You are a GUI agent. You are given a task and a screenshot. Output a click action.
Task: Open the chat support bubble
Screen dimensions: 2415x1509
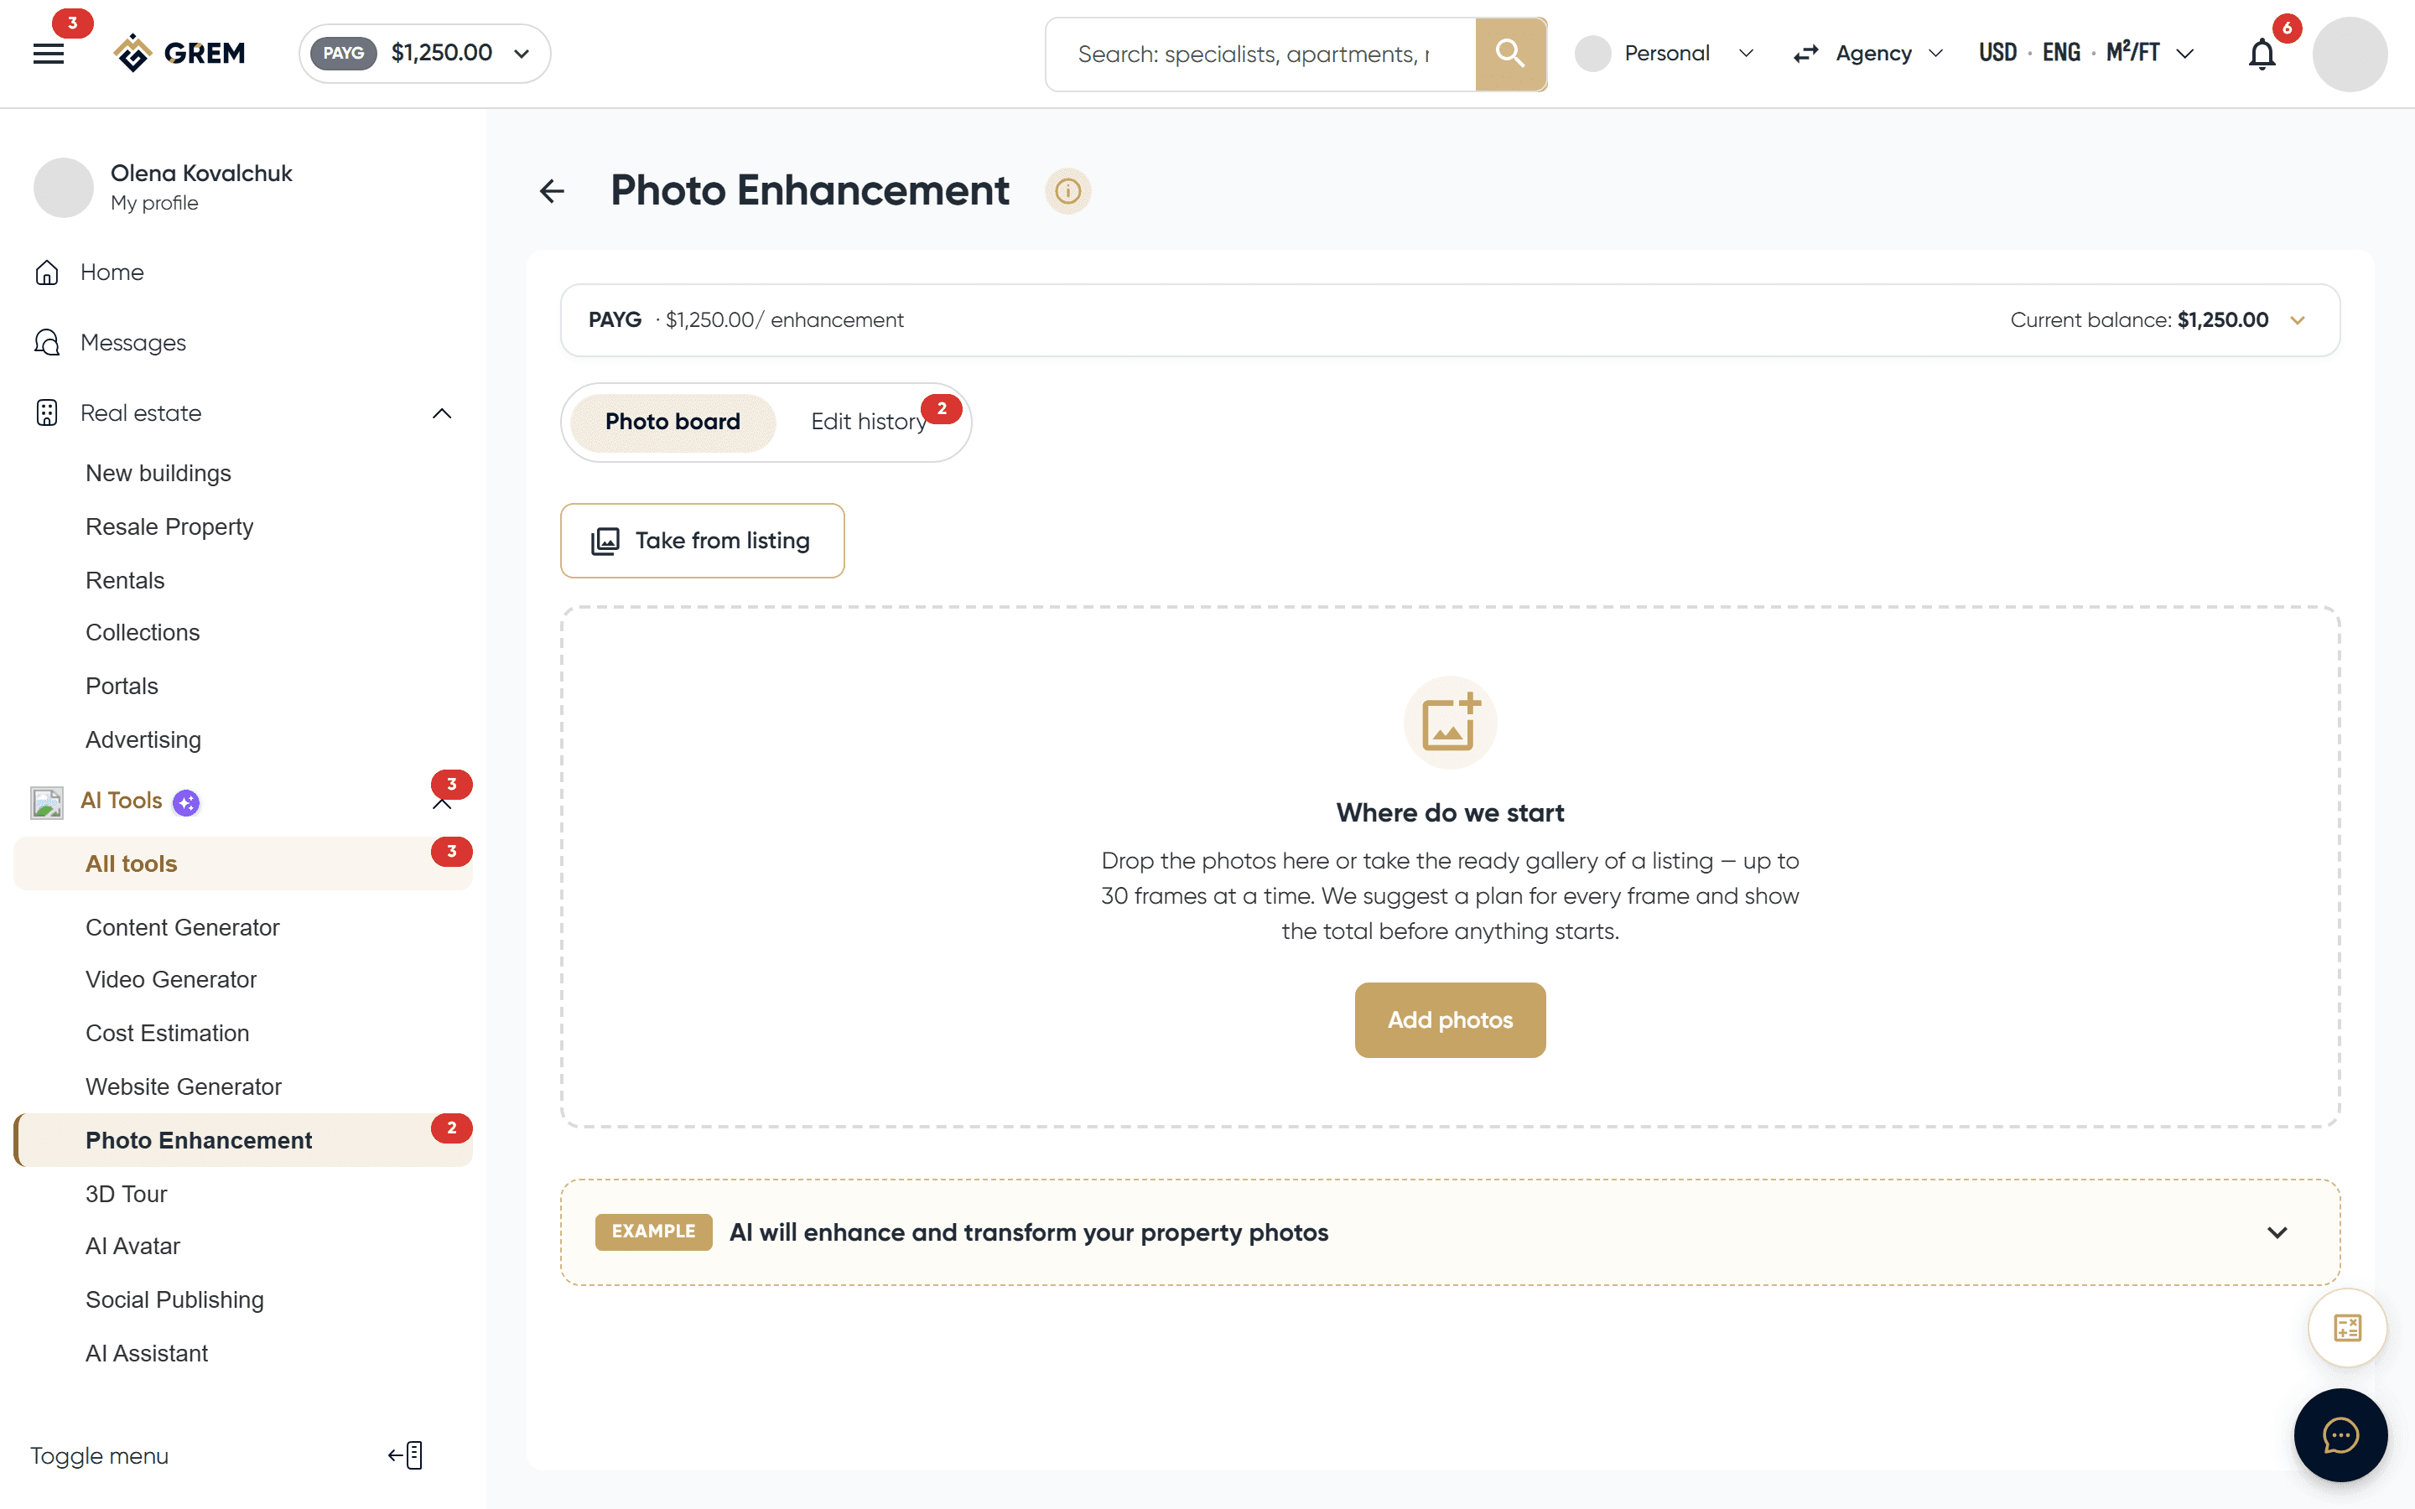(2340, 1435)
